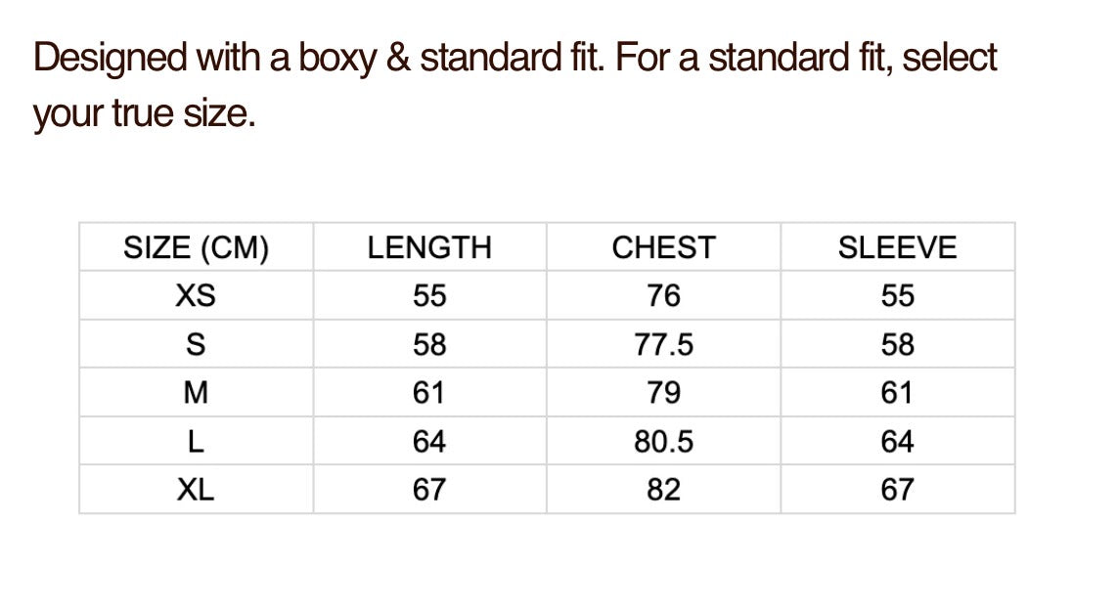Viewport: 1118px width, 610px height.
Task: Click the XS length value 55
Action: (429, 295)
